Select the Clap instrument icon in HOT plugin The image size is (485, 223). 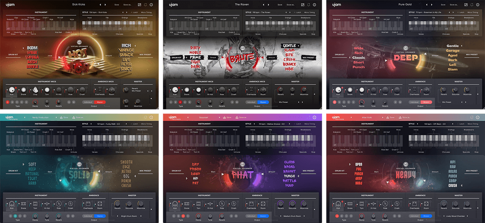click(x=36, y=90)
